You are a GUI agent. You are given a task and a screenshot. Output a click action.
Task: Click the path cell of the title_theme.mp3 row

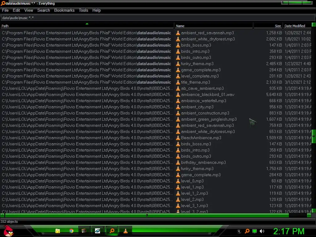[x=86, y=82]
